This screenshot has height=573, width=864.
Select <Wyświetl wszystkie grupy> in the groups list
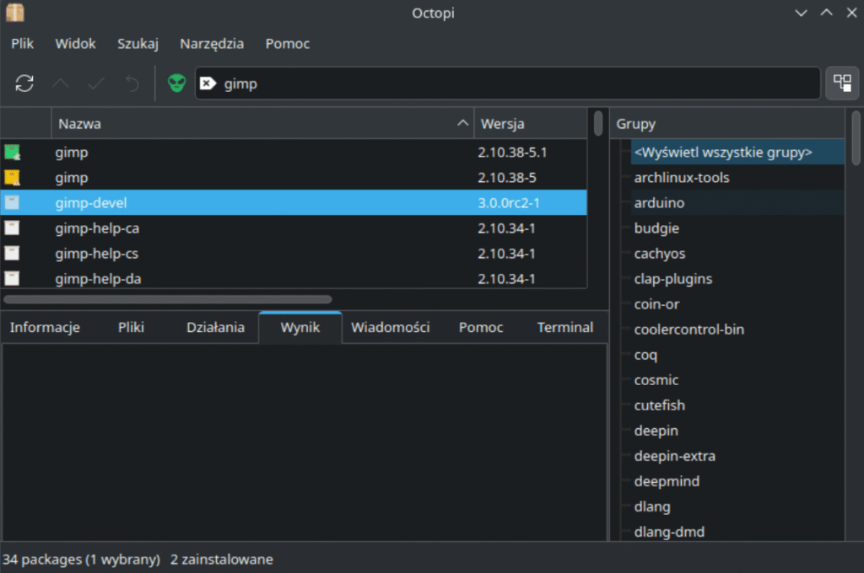point(722,153)
